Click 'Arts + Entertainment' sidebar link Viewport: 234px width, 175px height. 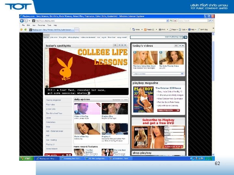[x=55, y=131]
